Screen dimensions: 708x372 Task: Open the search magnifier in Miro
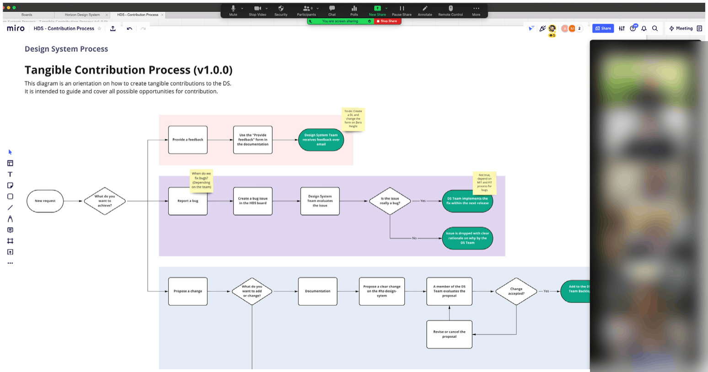[x=655, y=28]
